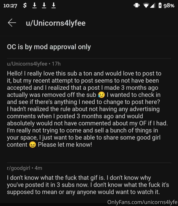
Task: Tap the 98% battery percentage text
Action: [169, 6]
